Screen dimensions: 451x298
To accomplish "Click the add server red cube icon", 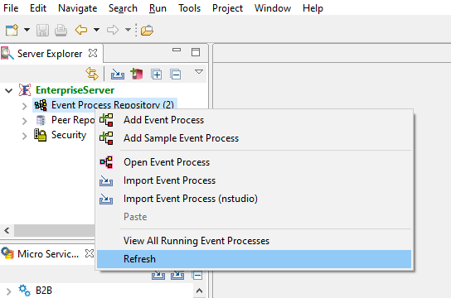I will tap(137, 74).
